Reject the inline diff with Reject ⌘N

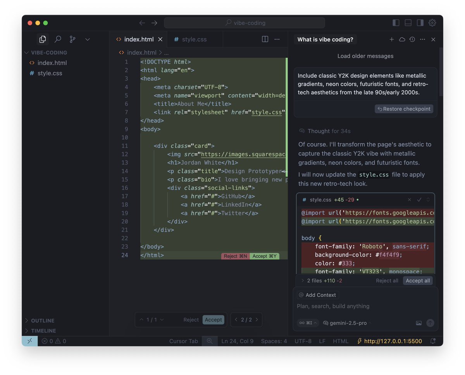pos(236,256)
